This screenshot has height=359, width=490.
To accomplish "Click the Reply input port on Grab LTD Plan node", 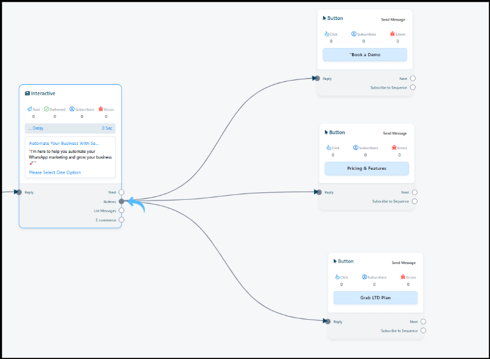I will [x=327, y=322].
